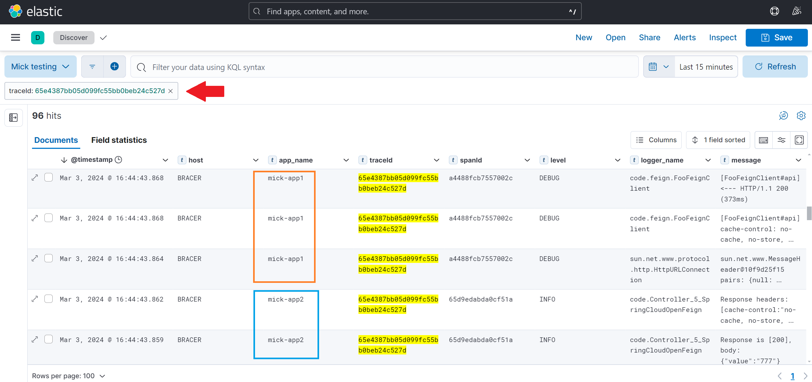Image resolution: width=812 pixels, height=382 pixels.
Task: Expand the 16:44:43.864 document row
Action: [35, 258]
